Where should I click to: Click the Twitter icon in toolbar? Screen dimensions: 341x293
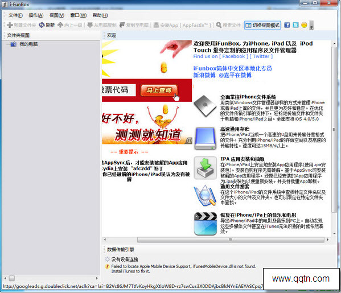(295, 25)
